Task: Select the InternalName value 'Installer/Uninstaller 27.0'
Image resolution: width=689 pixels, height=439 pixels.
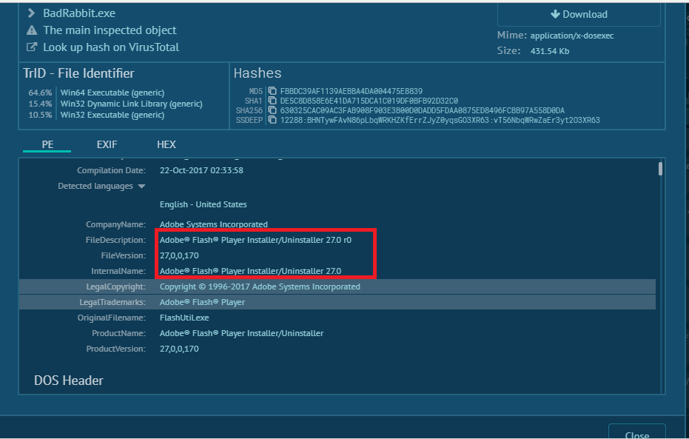Action: coord(250,271)
